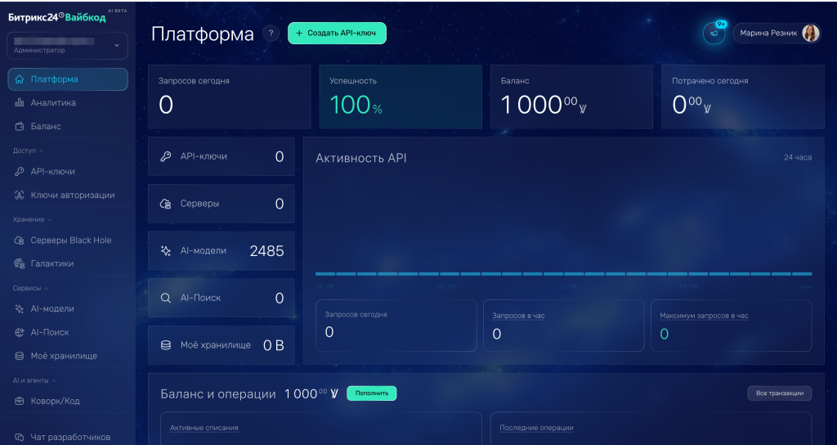Open Баланс in the sidebar
Image resolution: width=837 pixels, height=445 pixels.
pyautogui.click(x=68, y=127)
